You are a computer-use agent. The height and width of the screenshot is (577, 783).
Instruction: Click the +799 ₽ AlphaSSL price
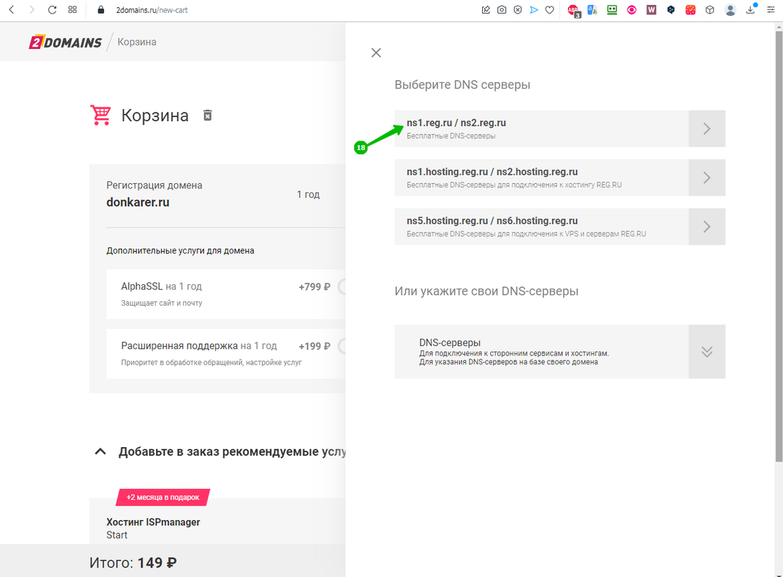(315, 286)
